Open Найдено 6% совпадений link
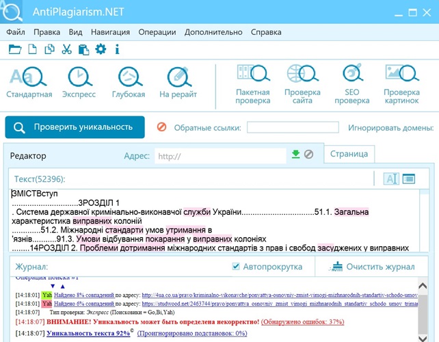 84,304
